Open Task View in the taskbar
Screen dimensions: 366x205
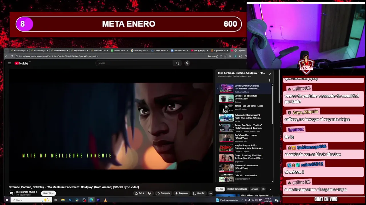(55, 200)
